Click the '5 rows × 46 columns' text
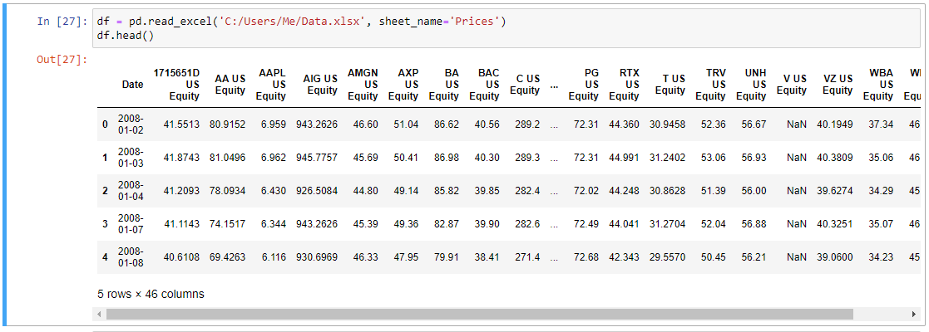The width and height of the screenshot is (929, 332). [151, 294]
